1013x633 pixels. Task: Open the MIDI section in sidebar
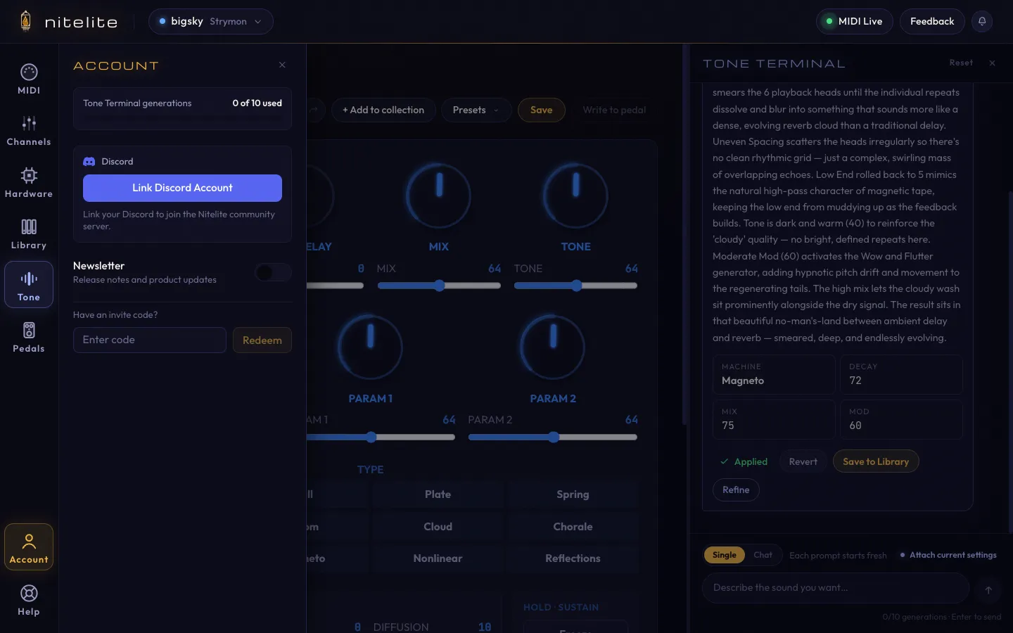[29, 79]
